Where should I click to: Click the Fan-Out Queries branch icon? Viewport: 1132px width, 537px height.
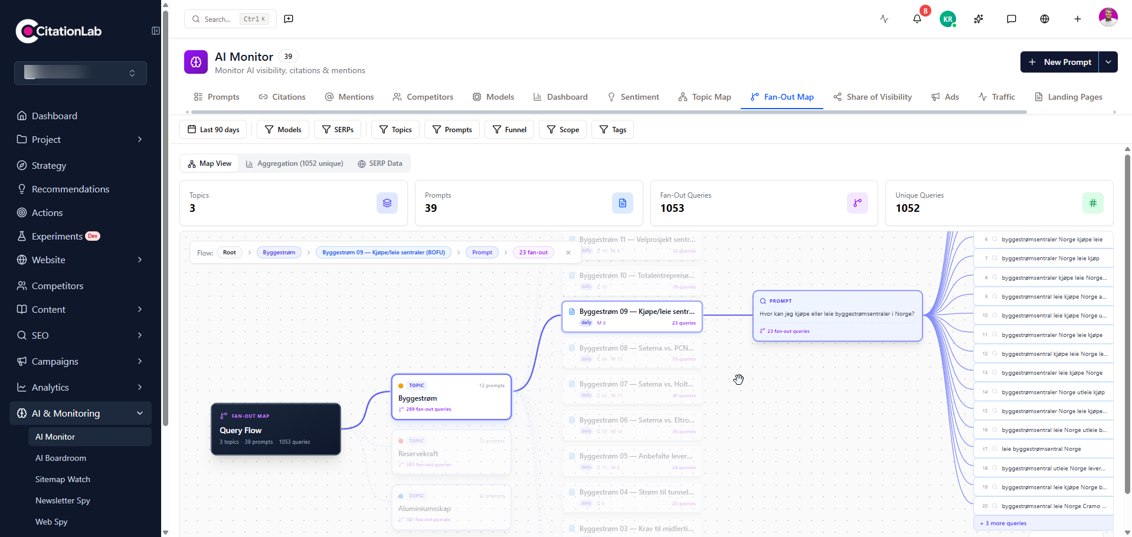click(x=858, y=203)
